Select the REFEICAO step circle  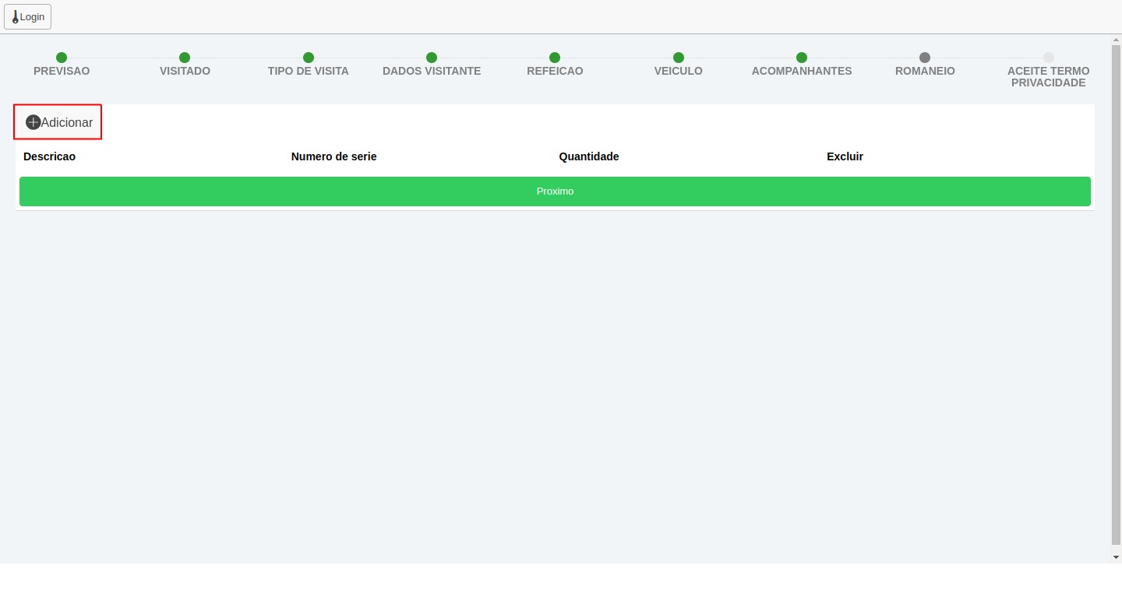click(555, 58)
